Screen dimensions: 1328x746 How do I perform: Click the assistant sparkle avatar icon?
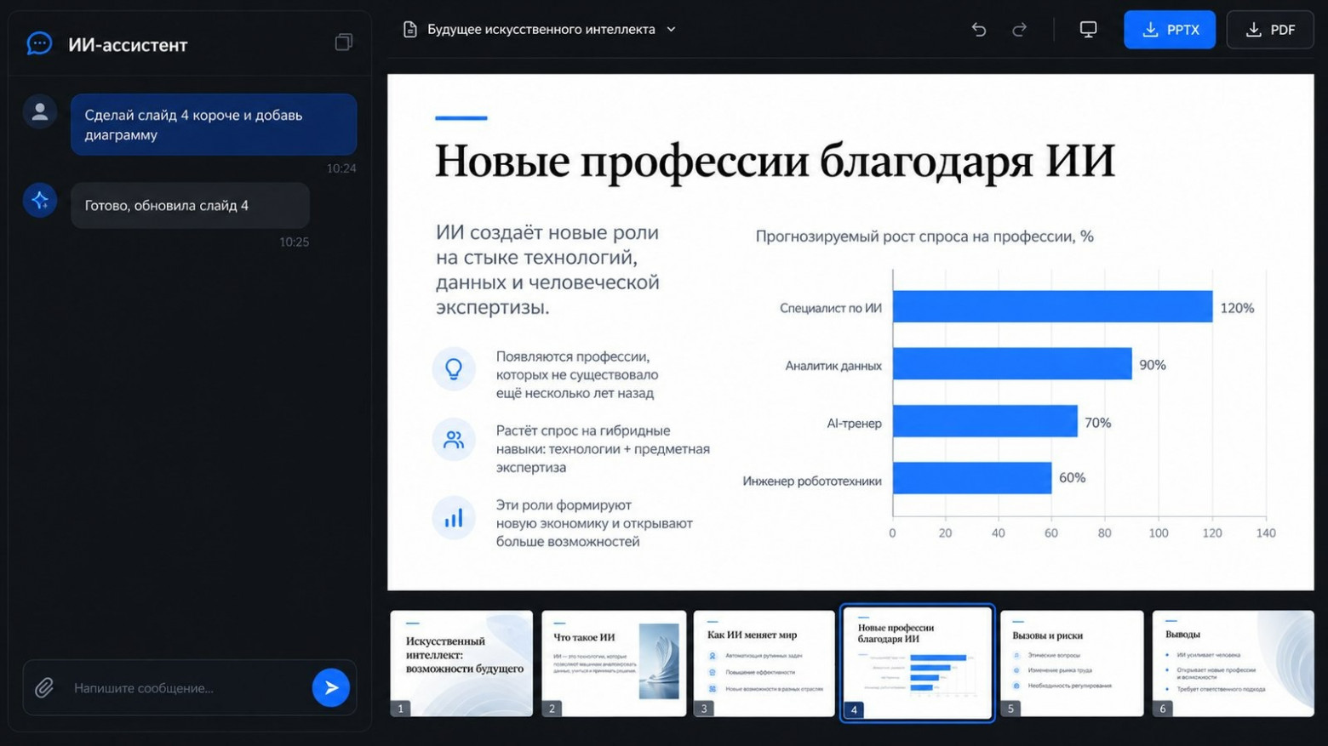pos(40,201)
